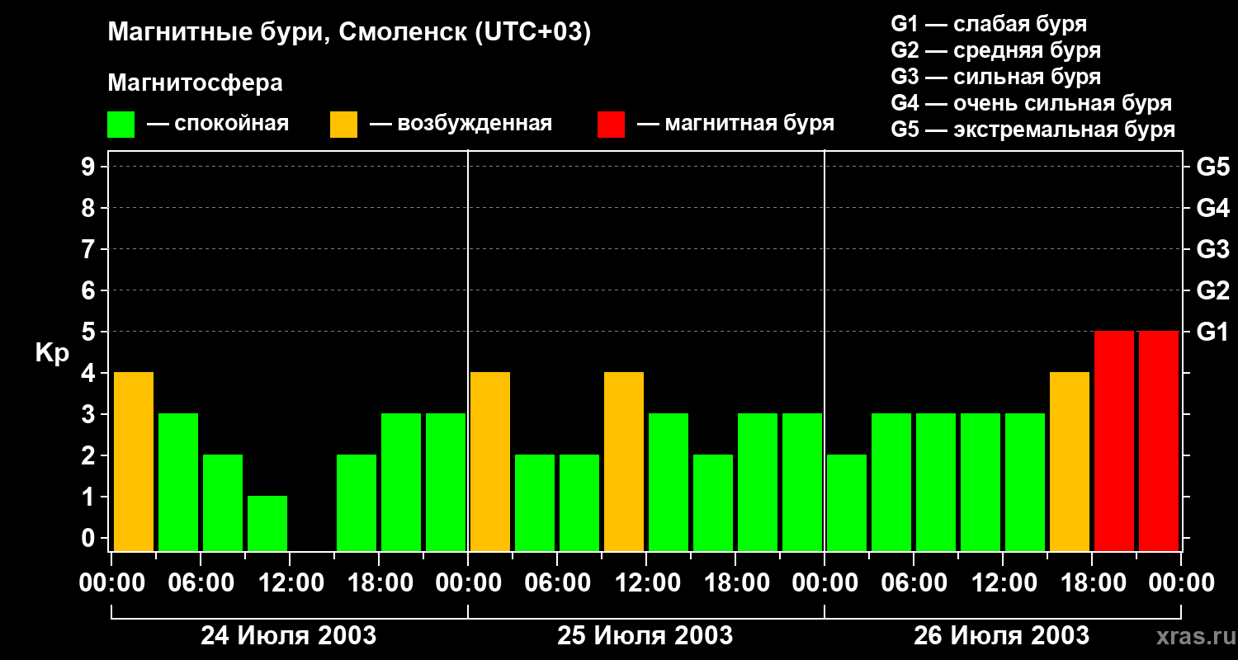Click the 'Магнитосфера' legend heading
1238x660 pixels.
(195, 83)
